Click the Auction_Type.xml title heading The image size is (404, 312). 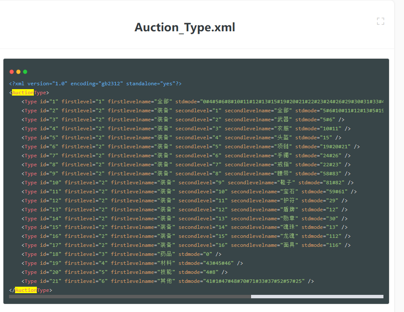[185, 27]
